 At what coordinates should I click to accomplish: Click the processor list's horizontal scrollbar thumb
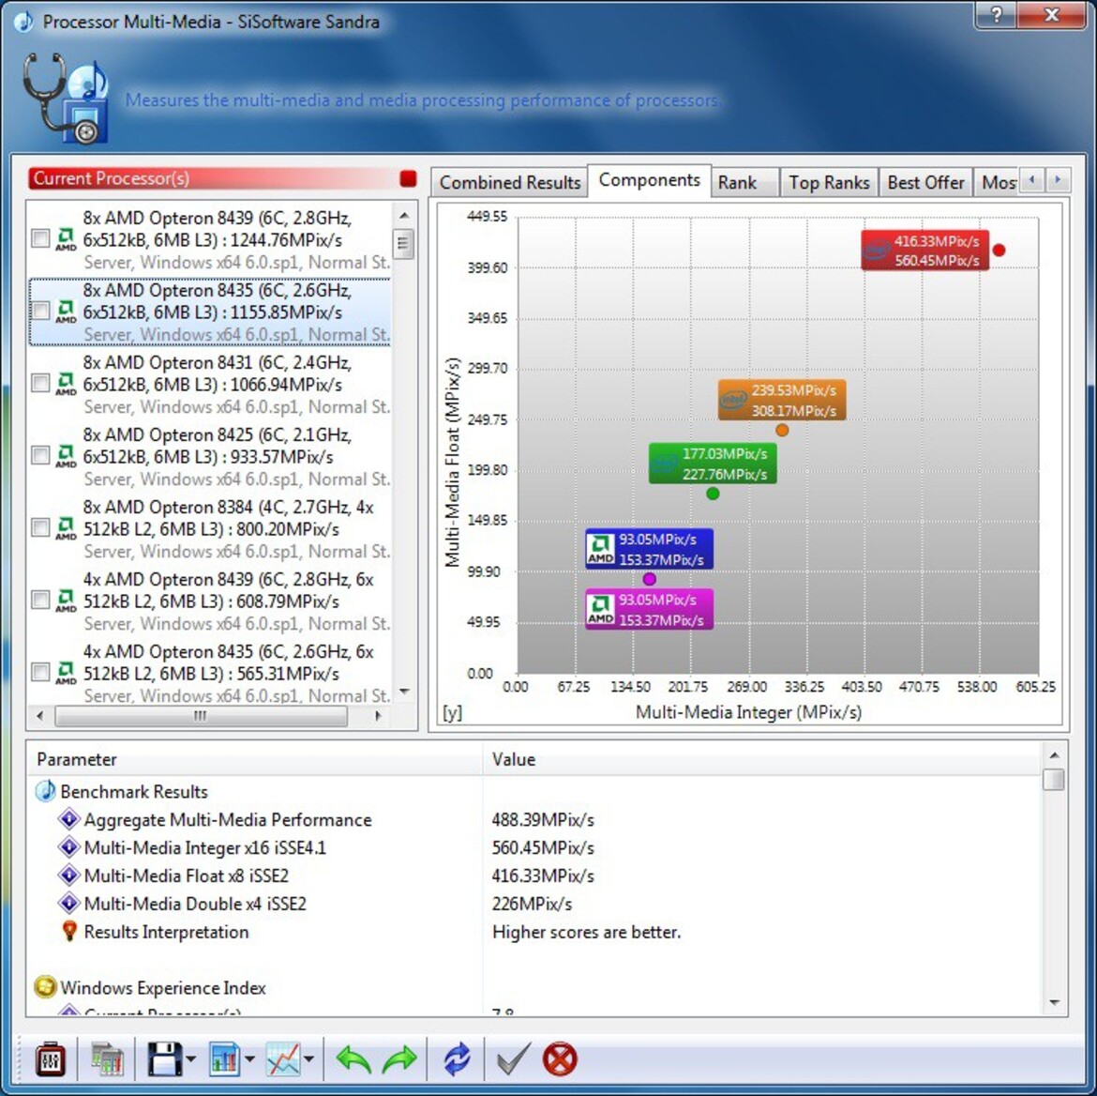point(201,716)
